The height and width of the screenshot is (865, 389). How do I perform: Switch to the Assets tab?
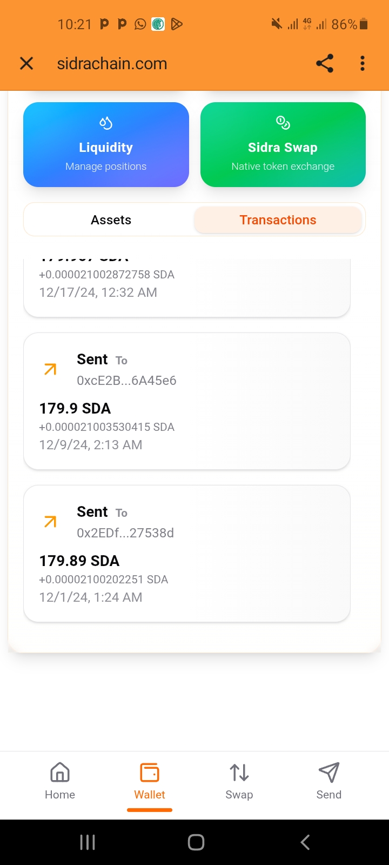(111, 220)
